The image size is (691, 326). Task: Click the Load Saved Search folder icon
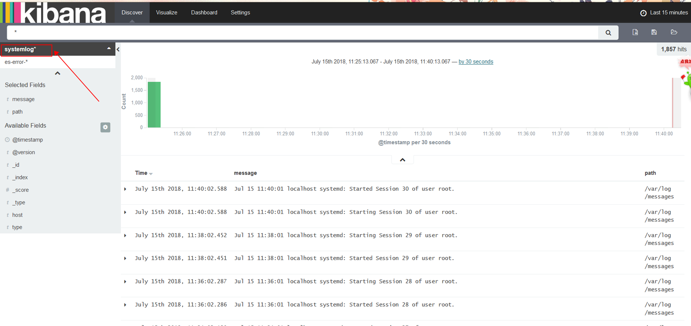click(x=674, y=32)
